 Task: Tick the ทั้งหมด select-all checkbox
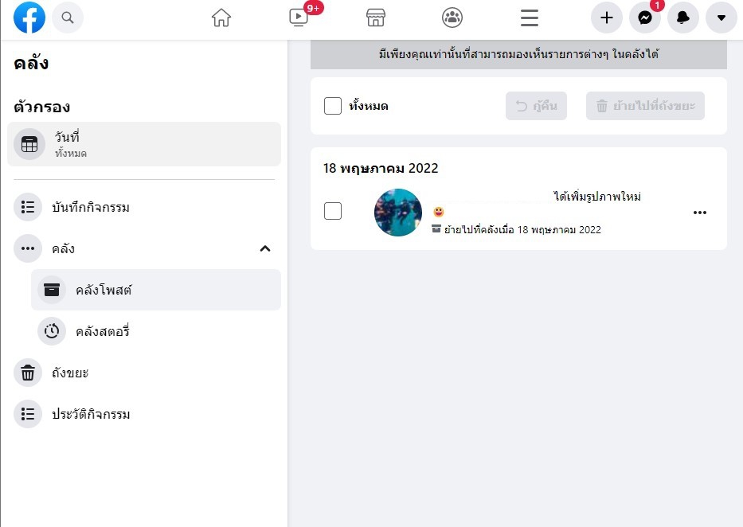click(x=333, y=106)
